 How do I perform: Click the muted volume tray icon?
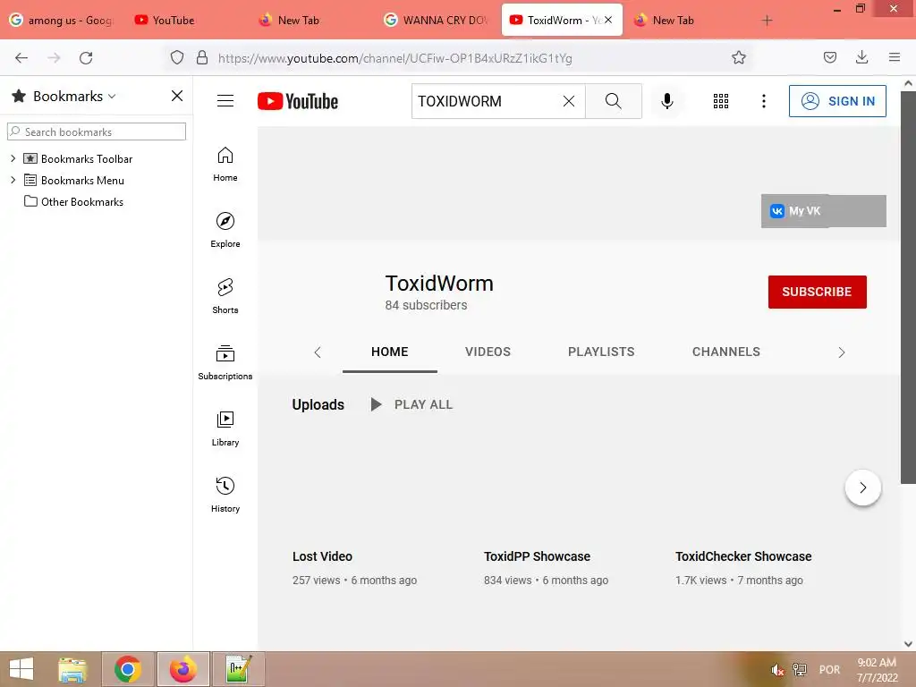coord(777,669)
